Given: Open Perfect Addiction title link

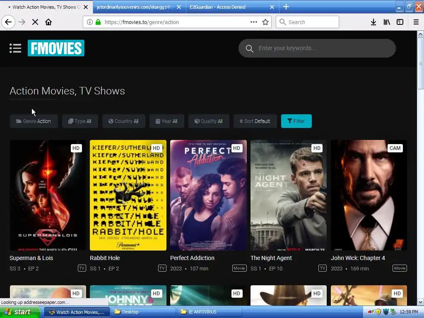Looking at the screenshot, I should pyautogui.click(x=192, y=258).
